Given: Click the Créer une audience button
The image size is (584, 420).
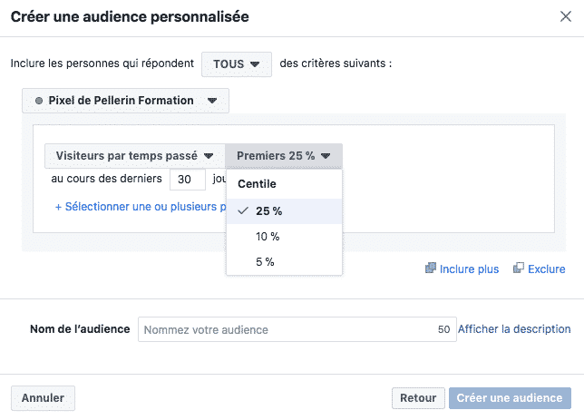Looking at the screenshot, I should pyautogui.click(x=510, y=397).
